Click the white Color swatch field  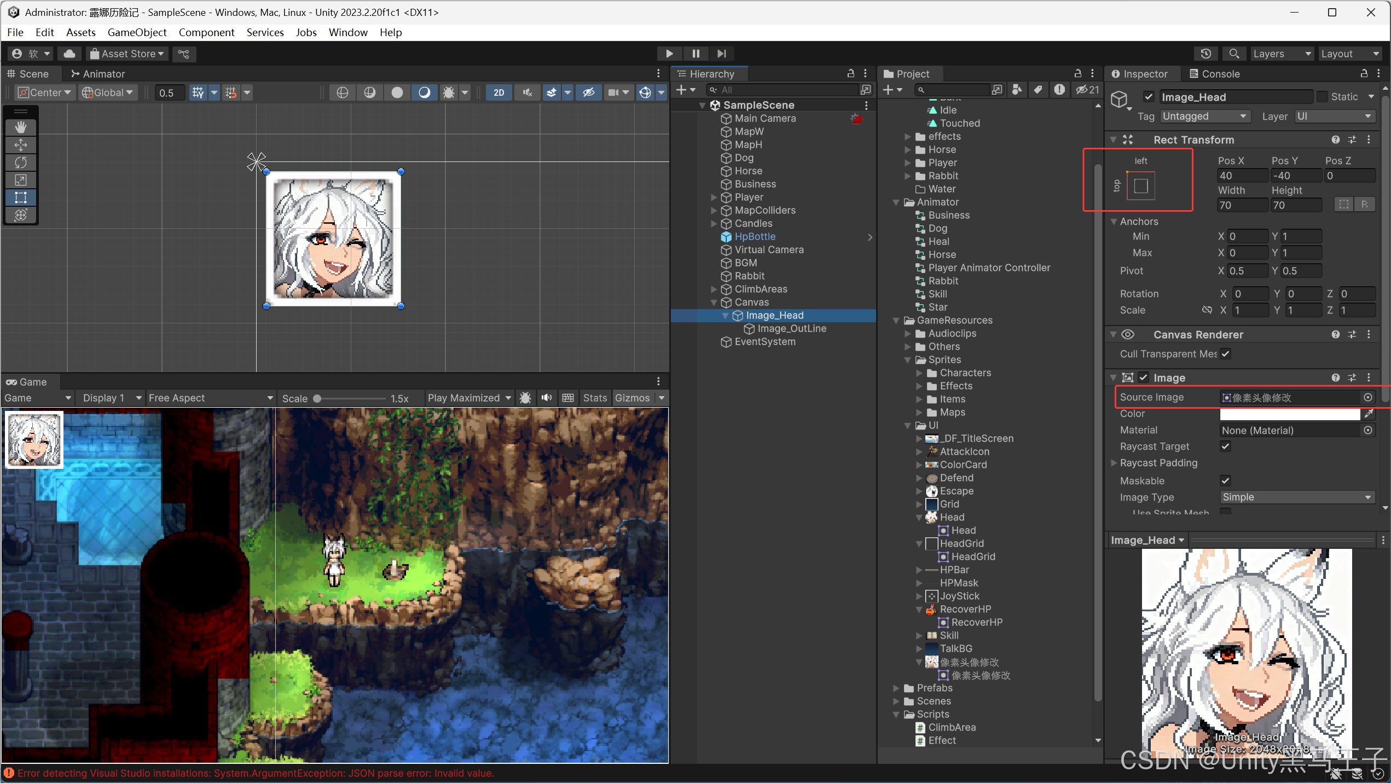1289,414
